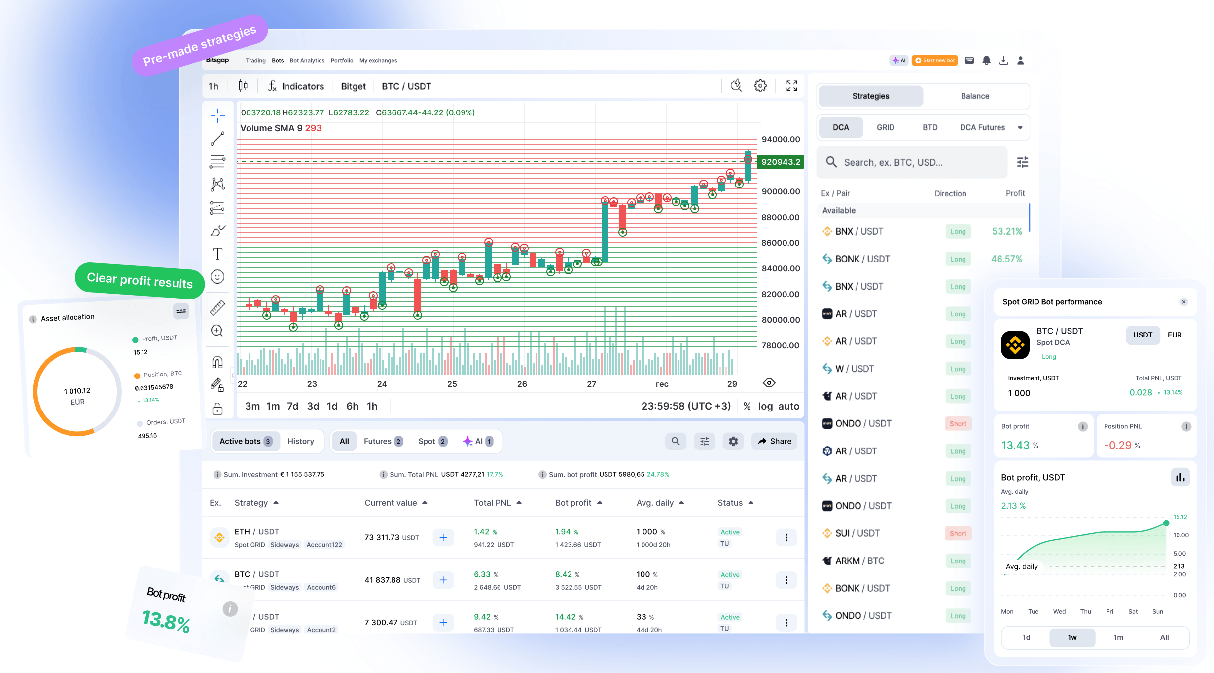
Task: Open the Bot Analytics menu item
Action: point(307,60)
